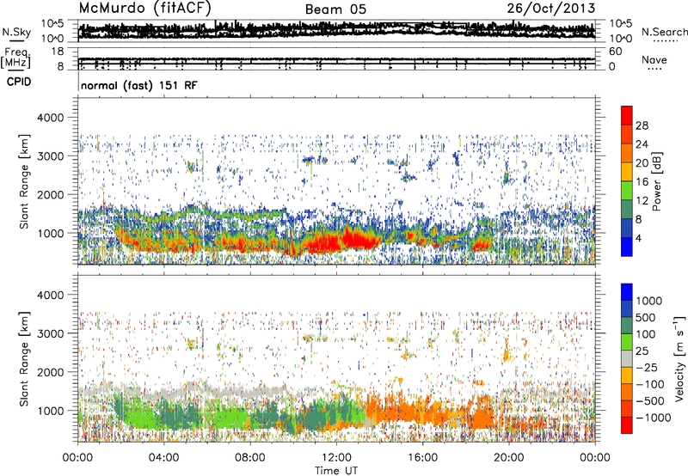Click the '60' tick on the right Nave axis

point(616,52)
